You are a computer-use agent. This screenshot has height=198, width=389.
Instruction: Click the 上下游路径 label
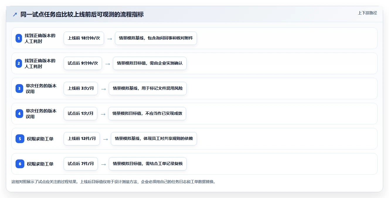click(x=367, y=13)
